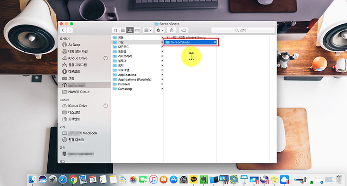Screen dimensions: 347x186
Task: Select the 블로그 folder row
Action: pos(137,61)
